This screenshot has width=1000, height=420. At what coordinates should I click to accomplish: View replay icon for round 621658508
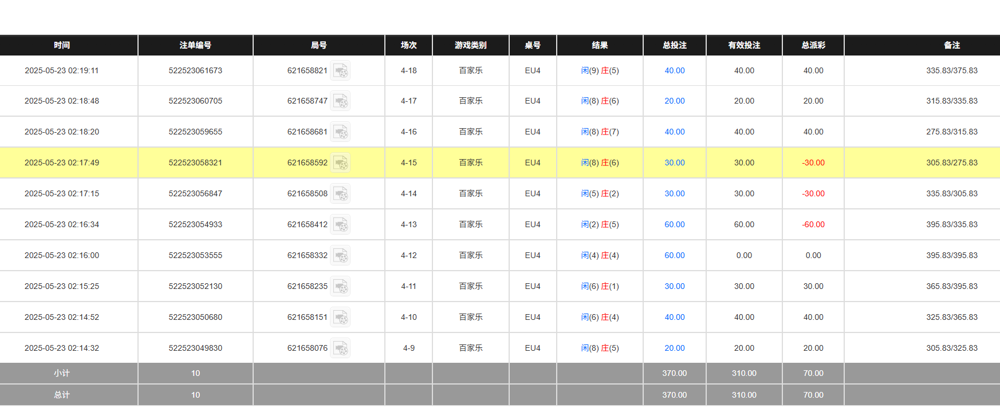(x=341, y=194)
